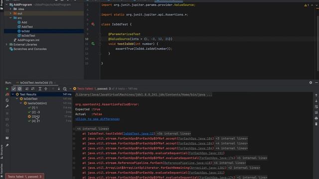Rerun failed tests via the red icon
This screenshot has height=179, width=319.
click(x=7, y=94)
